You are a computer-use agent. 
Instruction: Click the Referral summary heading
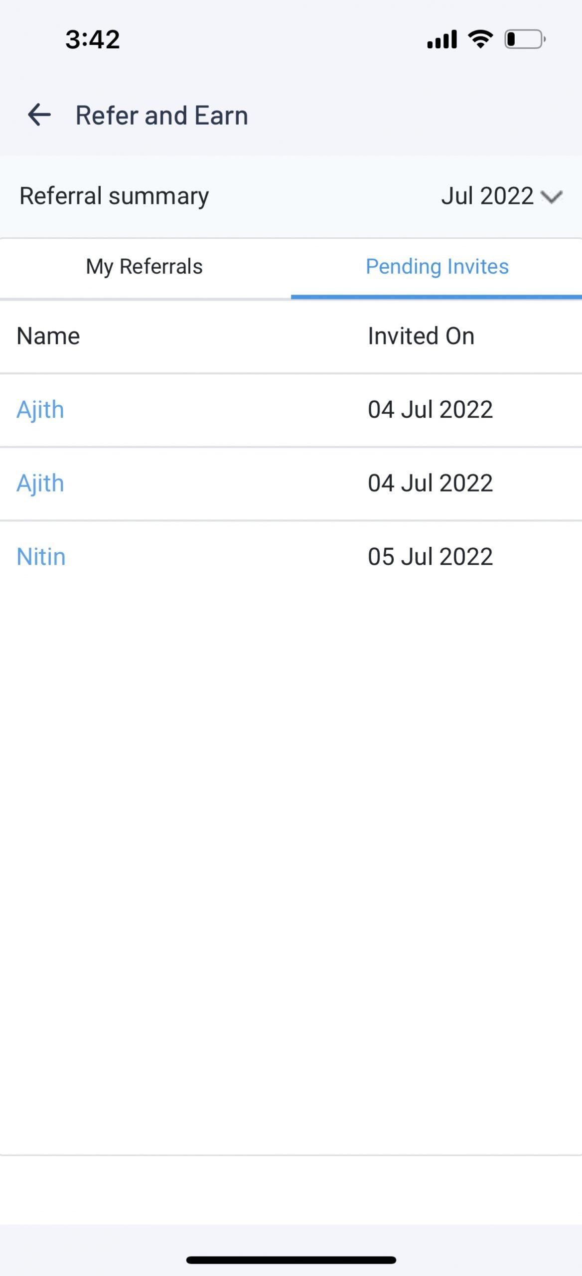pos(114,196)
